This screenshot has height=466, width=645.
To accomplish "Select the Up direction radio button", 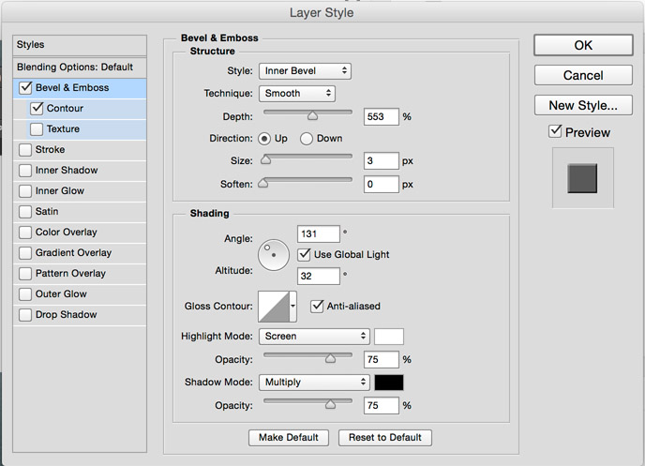I will pyautogui.click(x=264, y=139).
